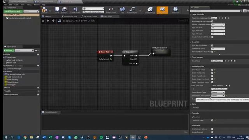Open the Hide Unrelated options dropdown arrow
The width and height of the screenshot is (249, 140).
(140, 10)
